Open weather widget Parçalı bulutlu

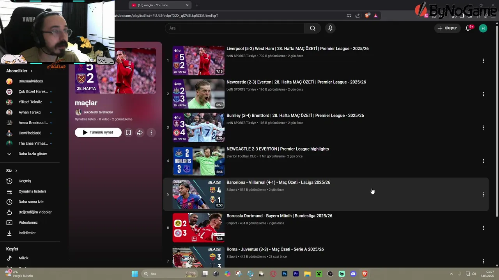coord(19,274)
